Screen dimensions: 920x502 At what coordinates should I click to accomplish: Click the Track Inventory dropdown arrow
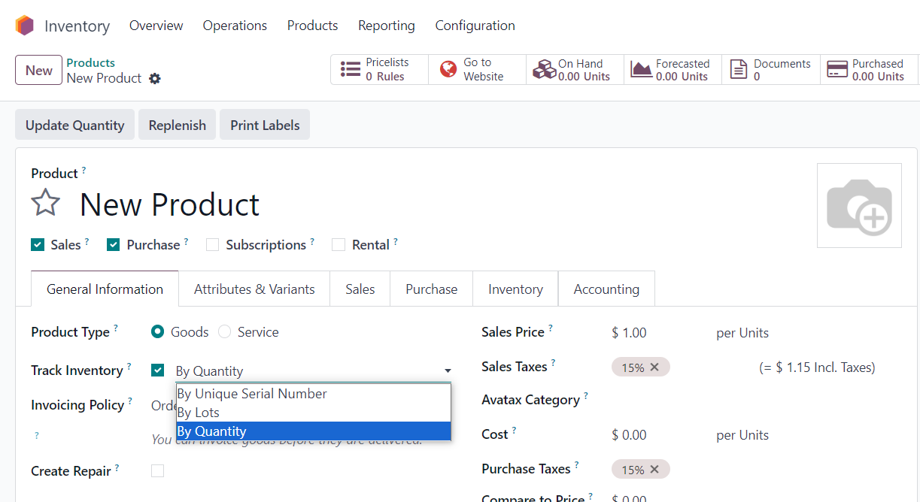pyautogui.click(x=448, y=371)
